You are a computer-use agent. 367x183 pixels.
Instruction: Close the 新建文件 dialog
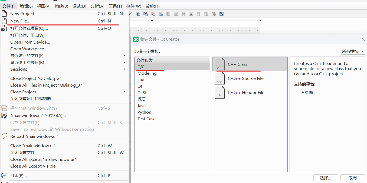[363, 39]
